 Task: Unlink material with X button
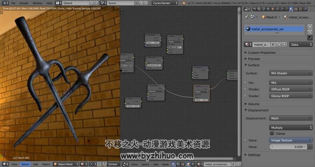[284, 44]
